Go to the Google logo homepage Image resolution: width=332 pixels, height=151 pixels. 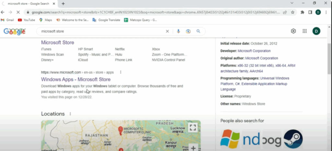pyautogui.click(x=15, y=31)
